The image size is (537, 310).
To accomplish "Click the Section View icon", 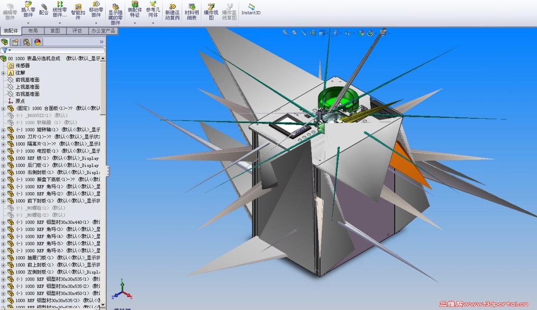I will point(313,32).
